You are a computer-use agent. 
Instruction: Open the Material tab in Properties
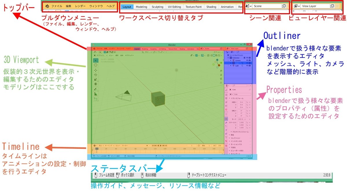[226, 141]
